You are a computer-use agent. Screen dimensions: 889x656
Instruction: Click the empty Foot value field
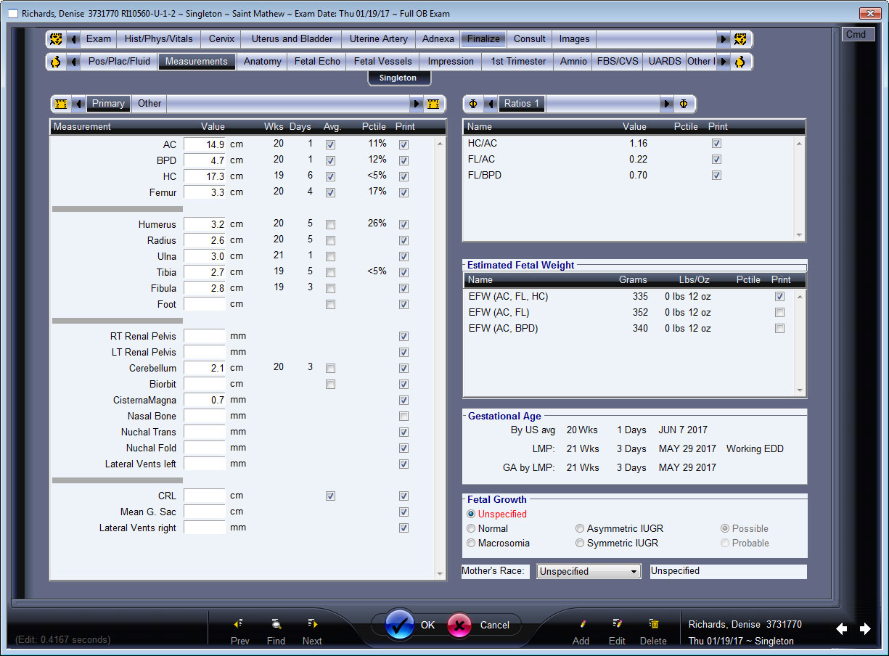205,304
